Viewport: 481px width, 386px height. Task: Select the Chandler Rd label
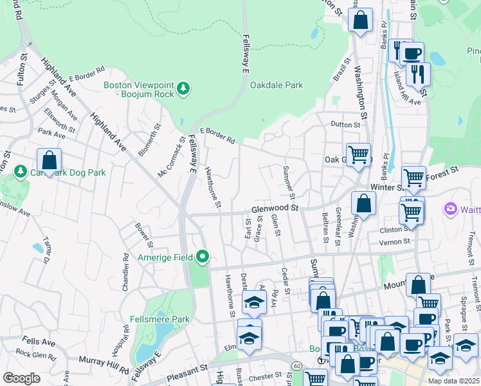125,272
